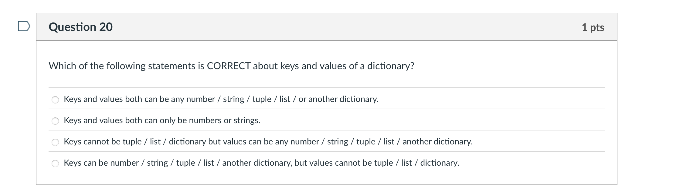Click the answer text of the second option
The image size is (683, 196).
pyautogui.click(x=162, y=120)
